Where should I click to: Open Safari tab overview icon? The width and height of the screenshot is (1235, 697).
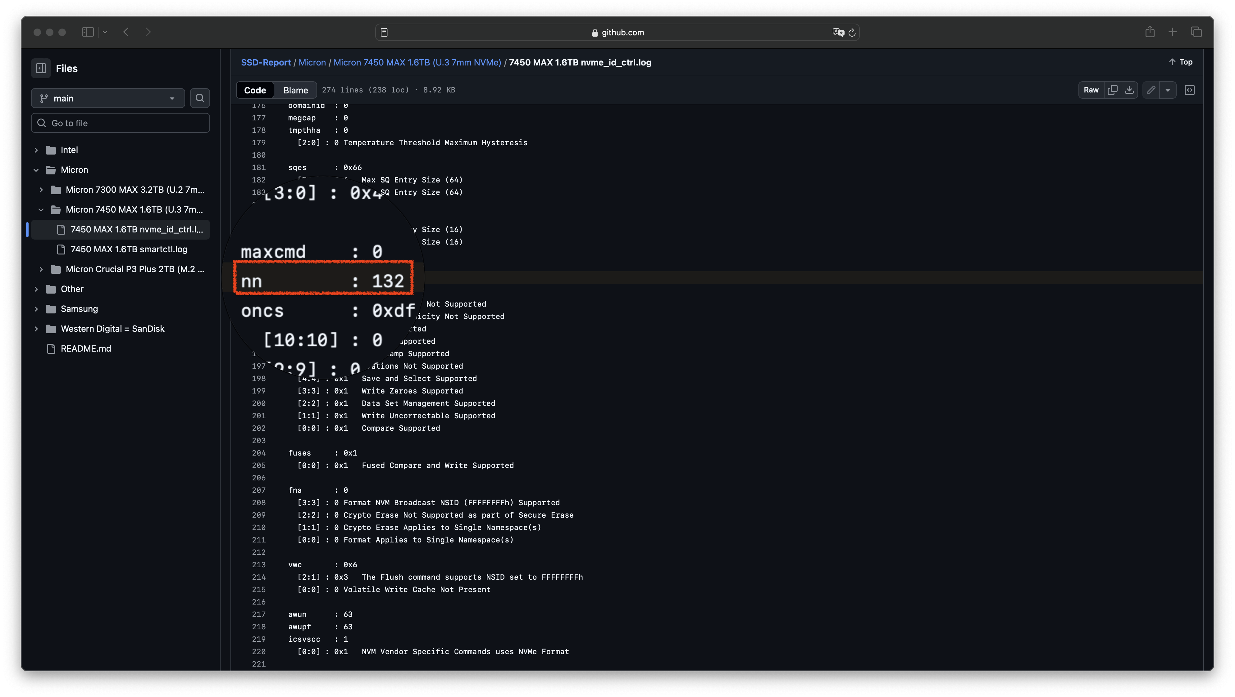click(1196, 32)
